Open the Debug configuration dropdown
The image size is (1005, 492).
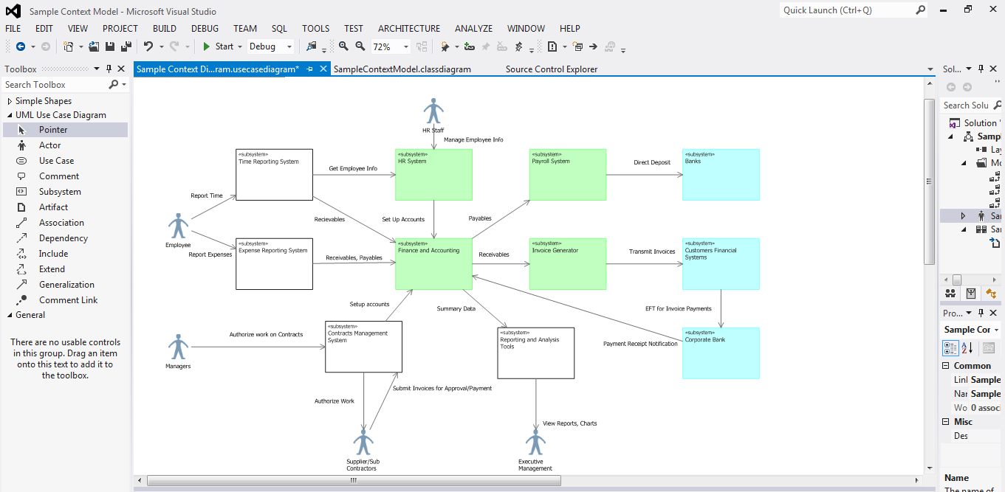(x=270, y=46)
